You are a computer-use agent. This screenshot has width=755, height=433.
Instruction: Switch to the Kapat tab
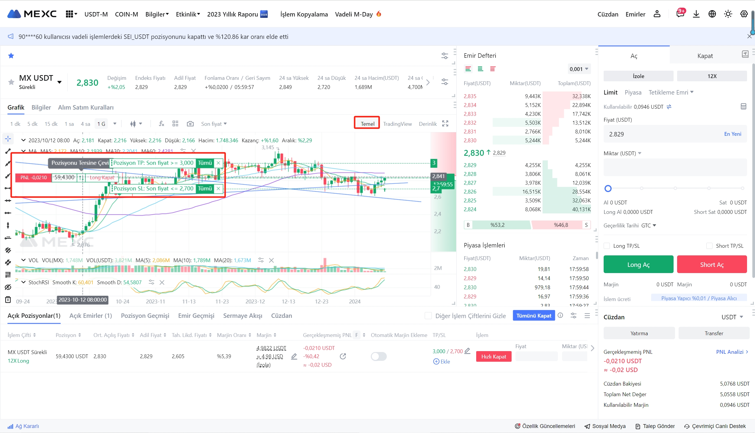pyautogui.click(x=705, y=56)
